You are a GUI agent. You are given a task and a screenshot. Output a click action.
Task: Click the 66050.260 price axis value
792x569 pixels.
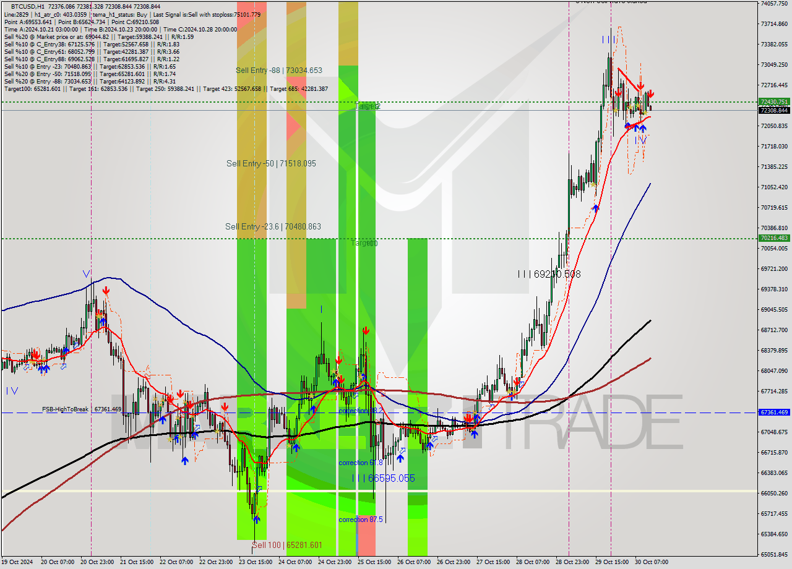774,493
